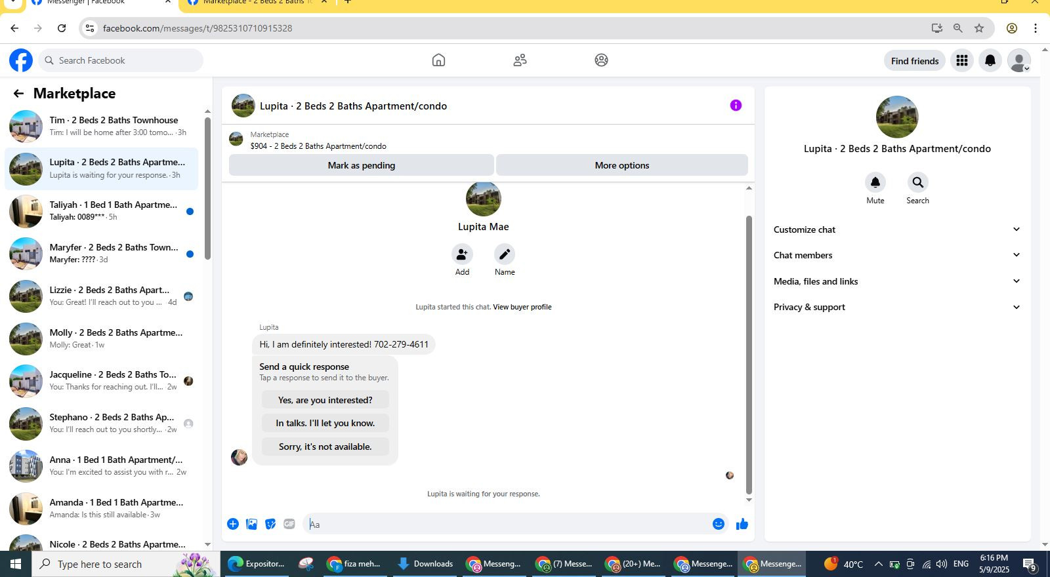Image resolution: width=1050 pixels, height=577 pixels.
Task: Open the Groups icon in top navigation
Action: pyautogui.click(x=601, y=60)
